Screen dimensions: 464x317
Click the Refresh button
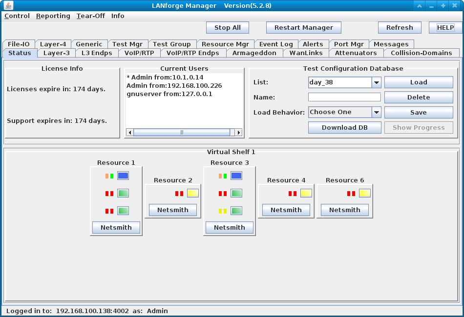[x=400, y=28]
